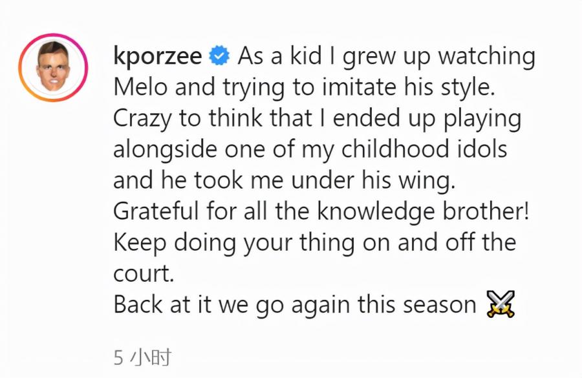The height and width of the screenshot is (378, 582).
Task: Click the blue verified badge
Action: [219, 56]
